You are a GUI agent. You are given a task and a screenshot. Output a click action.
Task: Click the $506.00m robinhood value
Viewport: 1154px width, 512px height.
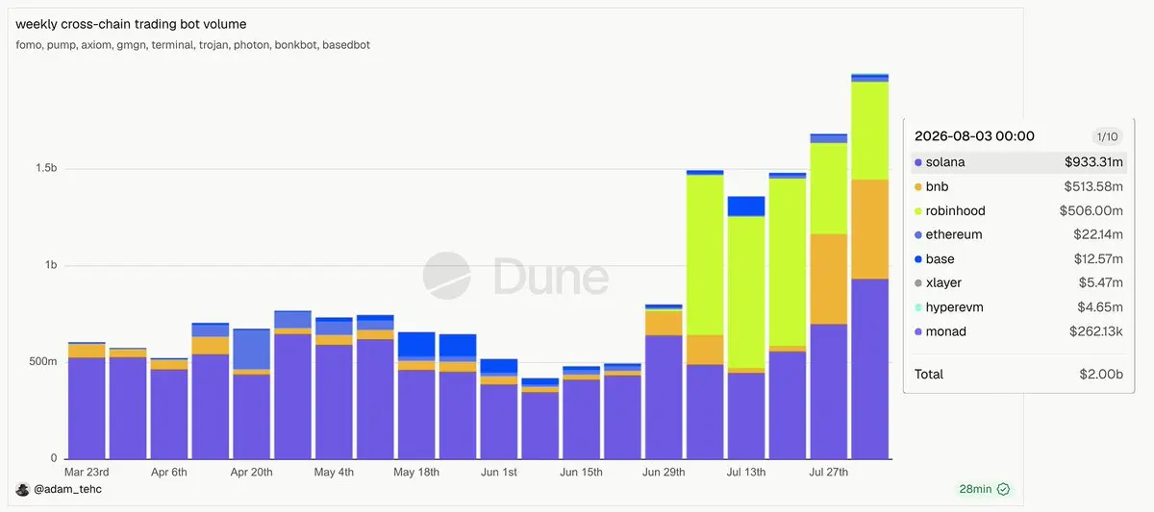click(1091, 211)
